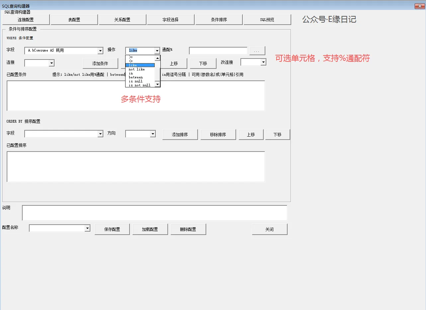The height and width of the screenshot is (310, 426).
Task: Click inside the 已配置排序 list box
Action: coord(136,167)
